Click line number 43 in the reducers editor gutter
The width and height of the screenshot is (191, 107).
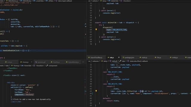91,91
